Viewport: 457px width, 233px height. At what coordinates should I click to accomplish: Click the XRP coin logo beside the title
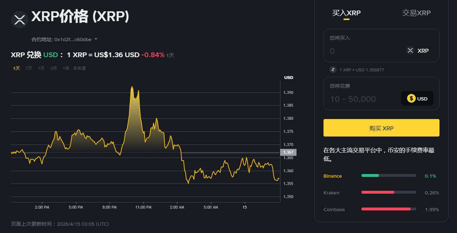pos(20,20)
